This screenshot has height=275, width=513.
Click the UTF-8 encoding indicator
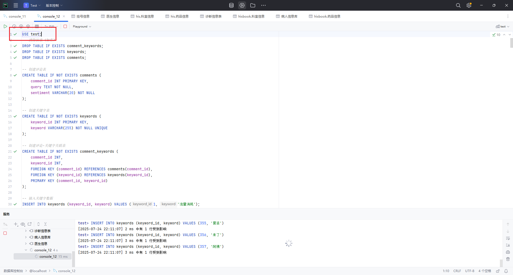click(470, 271)
